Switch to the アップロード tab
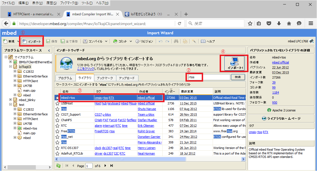The height and width of the screenshot is (171, 317). point(127,78)
